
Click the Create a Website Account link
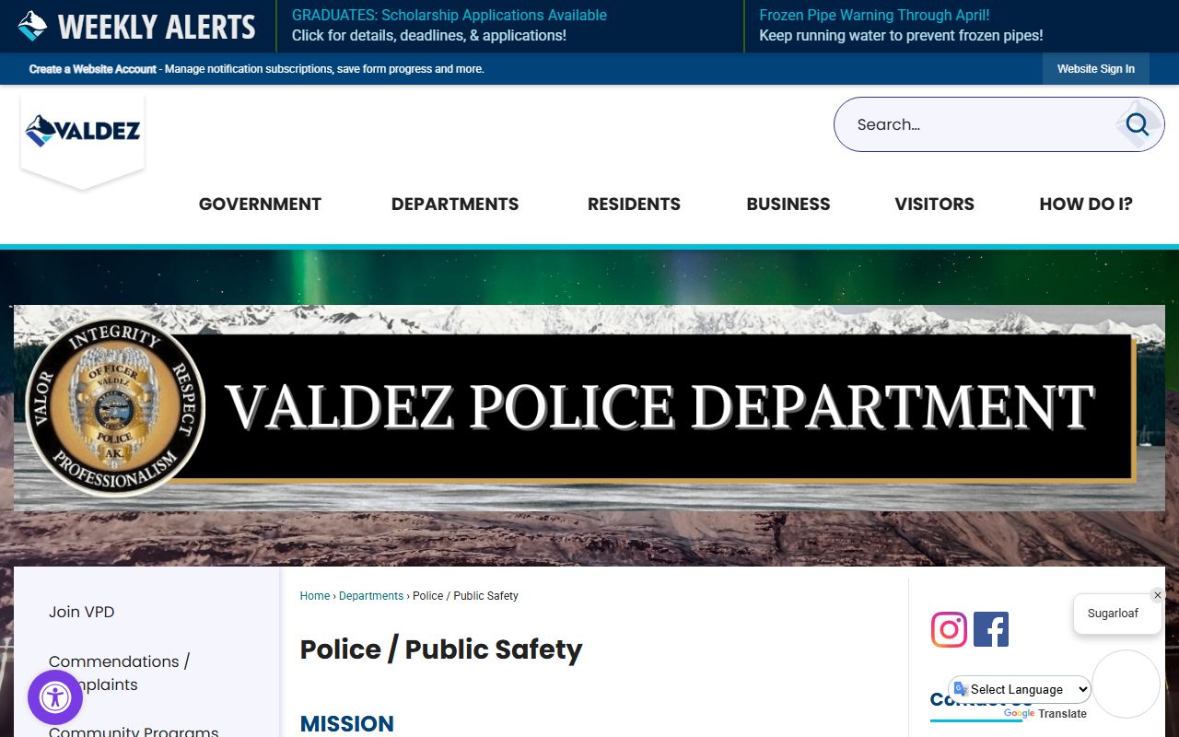(x=92, y=69)
